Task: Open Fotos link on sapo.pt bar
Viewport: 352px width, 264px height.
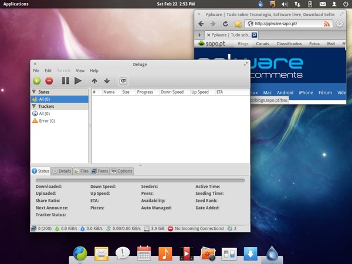Action: [x=314, y=44]
